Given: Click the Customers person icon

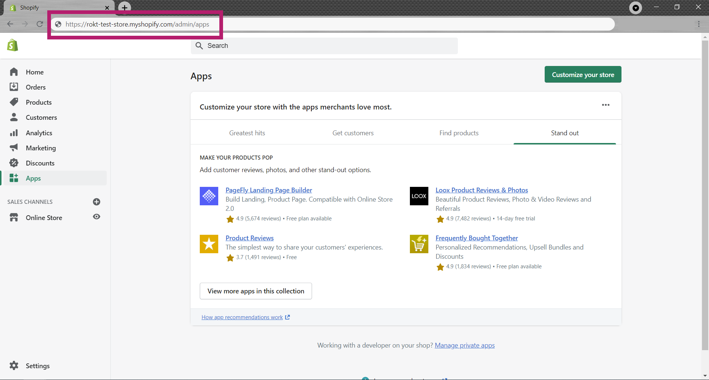Looking at the screenshot, I should click(14, 117).
